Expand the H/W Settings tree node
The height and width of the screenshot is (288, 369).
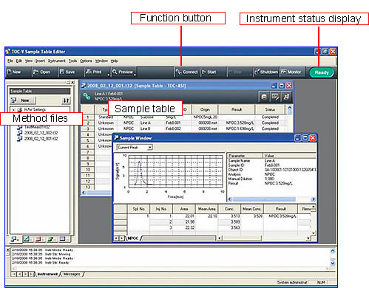(x=13, y=110)
